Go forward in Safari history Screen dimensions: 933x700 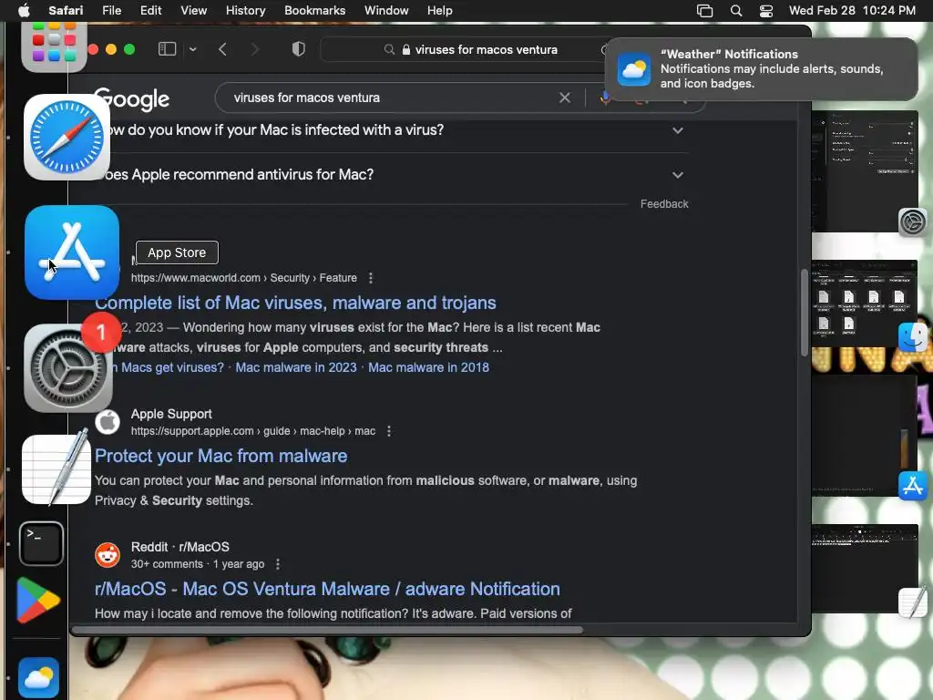click(255, 49)
